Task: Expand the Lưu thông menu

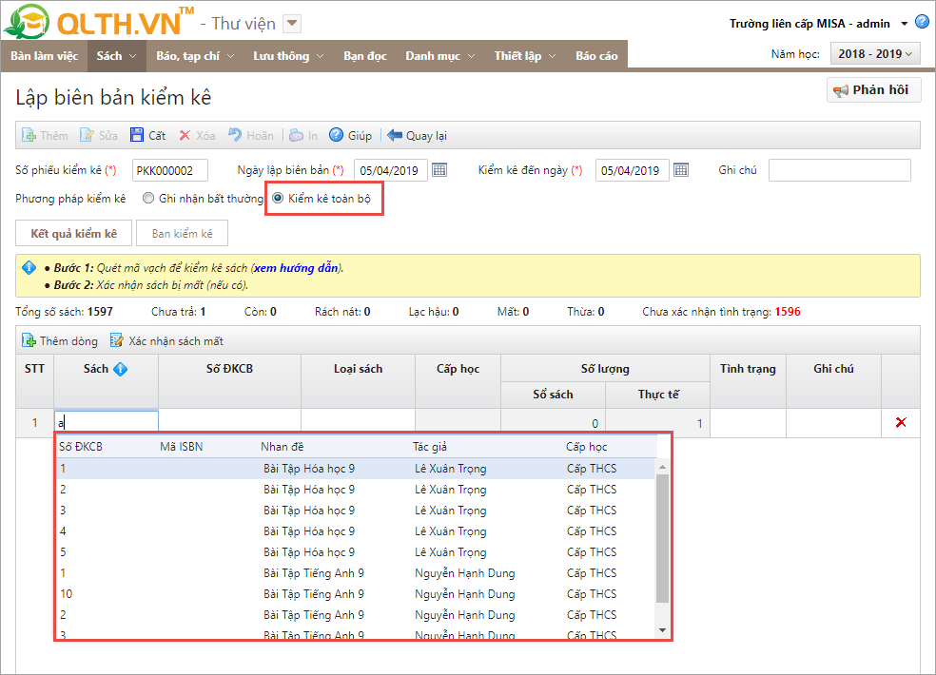Action: coord(287,56)
